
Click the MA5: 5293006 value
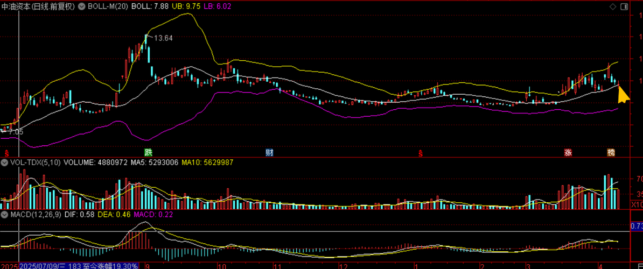coord(155,162)
